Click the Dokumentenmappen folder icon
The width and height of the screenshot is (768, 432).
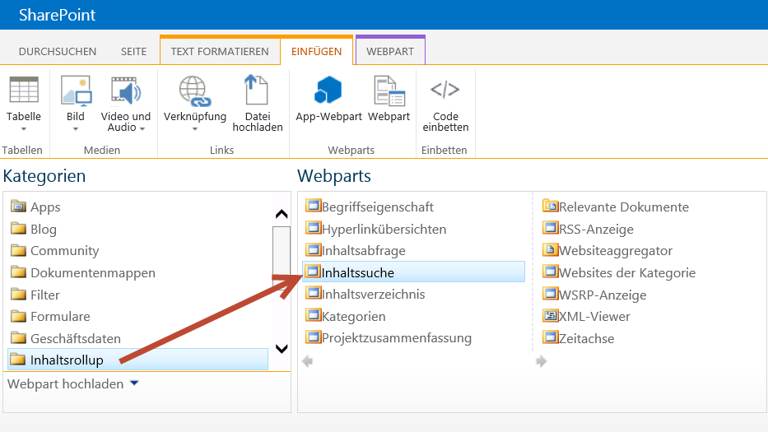pos(19,272)
